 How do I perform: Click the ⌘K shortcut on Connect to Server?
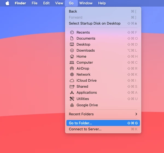(134, 129)
